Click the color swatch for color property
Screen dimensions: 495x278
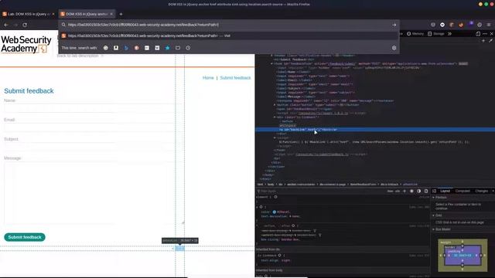pos(275,212)
